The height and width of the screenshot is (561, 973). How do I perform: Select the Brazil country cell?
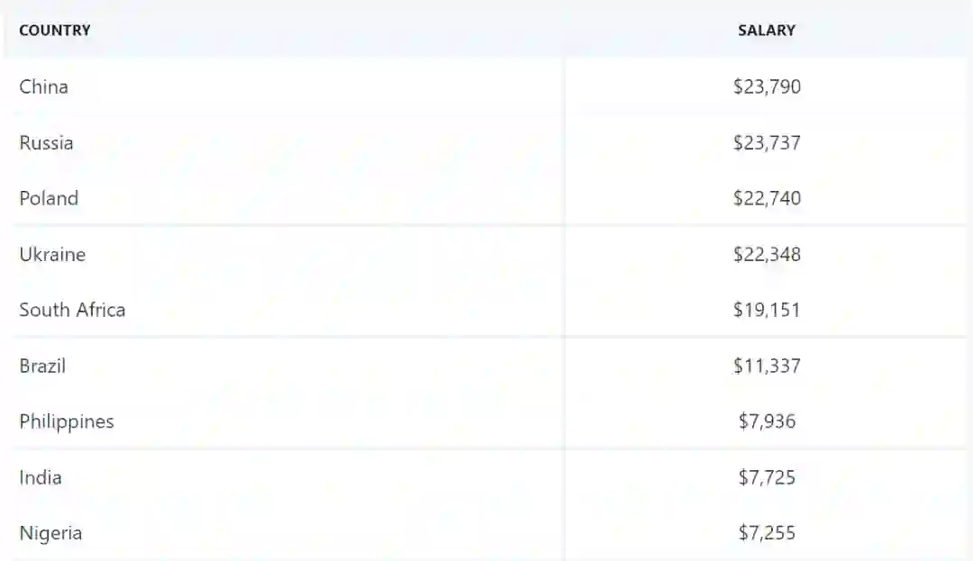tap(42, 366)
